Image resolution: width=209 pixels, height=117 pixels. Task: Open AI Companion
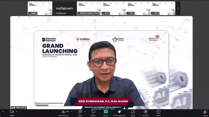coord(119,113)
